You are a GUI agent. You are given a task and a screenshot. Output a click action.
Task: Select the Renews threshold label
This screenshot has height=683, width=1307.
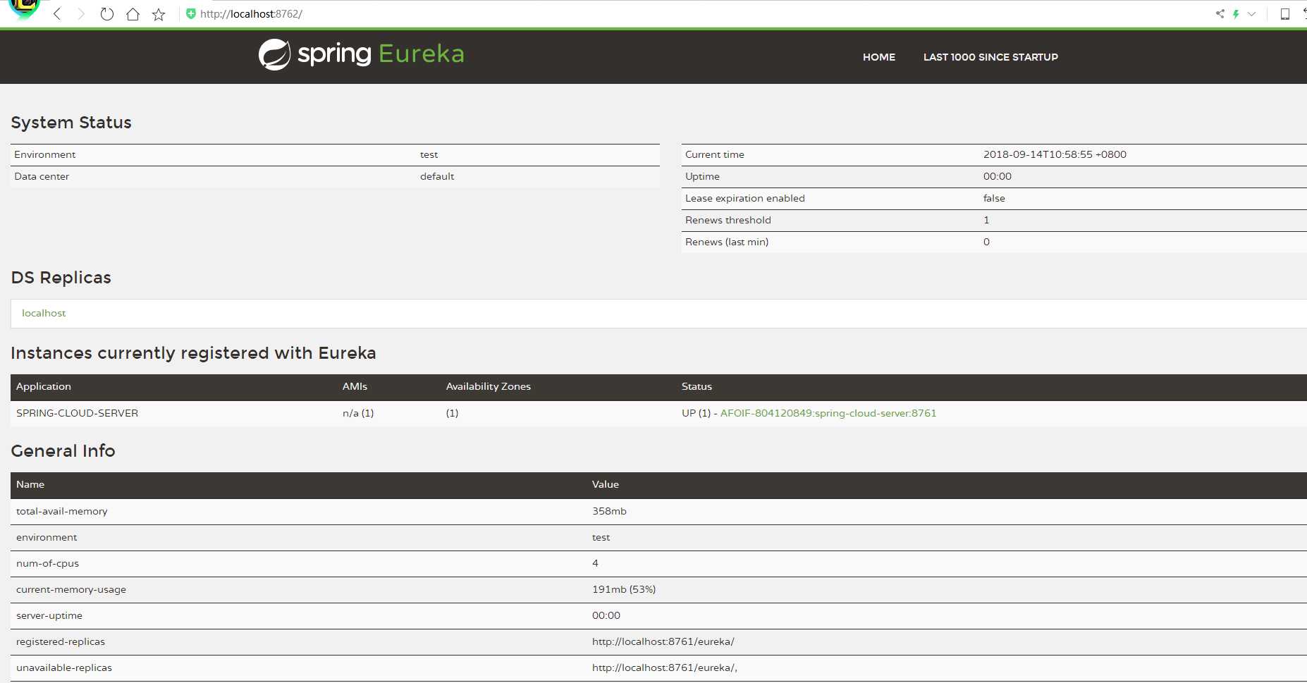click(x=728, y=220)
